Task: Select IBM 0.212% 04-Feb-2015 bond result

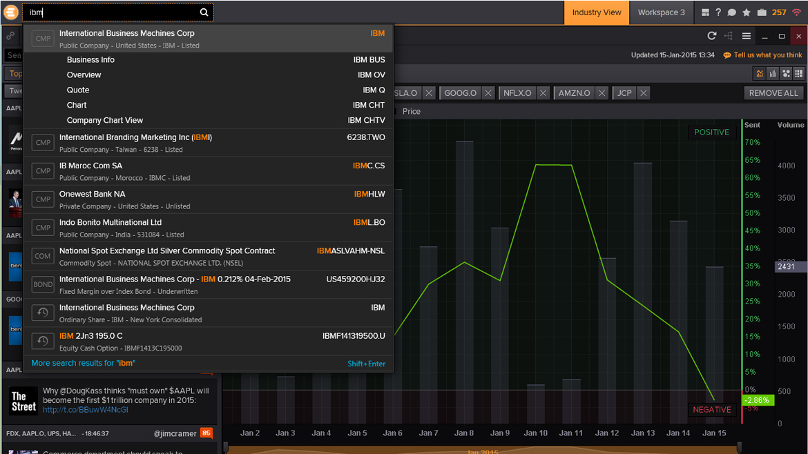Action: click(208, 284)
